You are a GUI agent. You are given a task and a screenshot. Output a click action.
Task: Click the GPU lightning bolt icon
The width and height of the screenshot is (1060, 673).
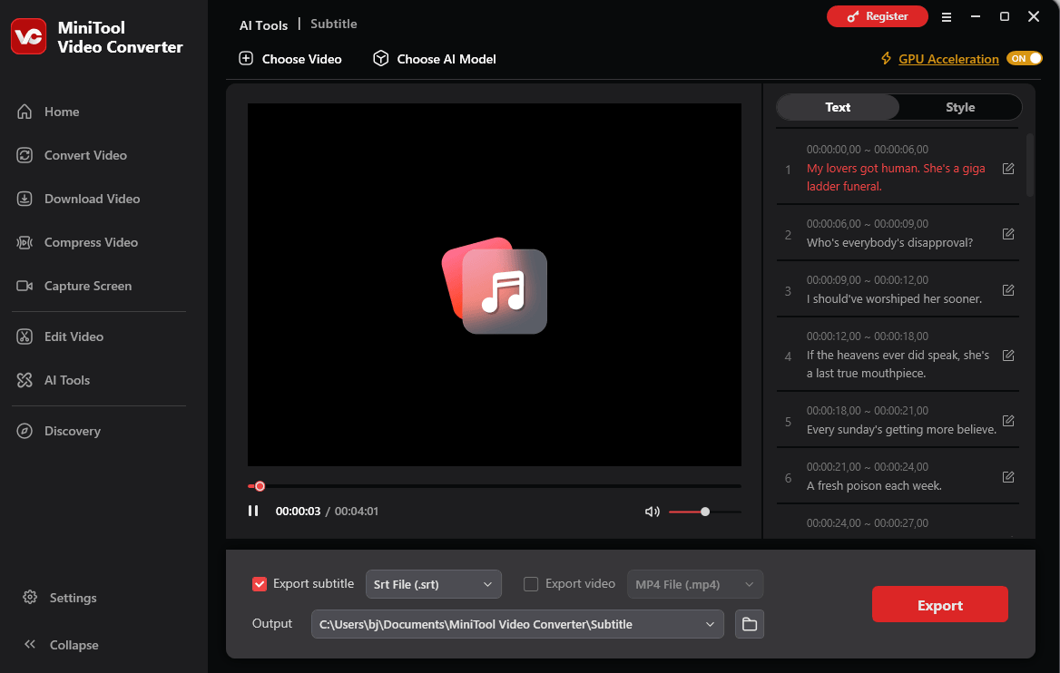886,58
